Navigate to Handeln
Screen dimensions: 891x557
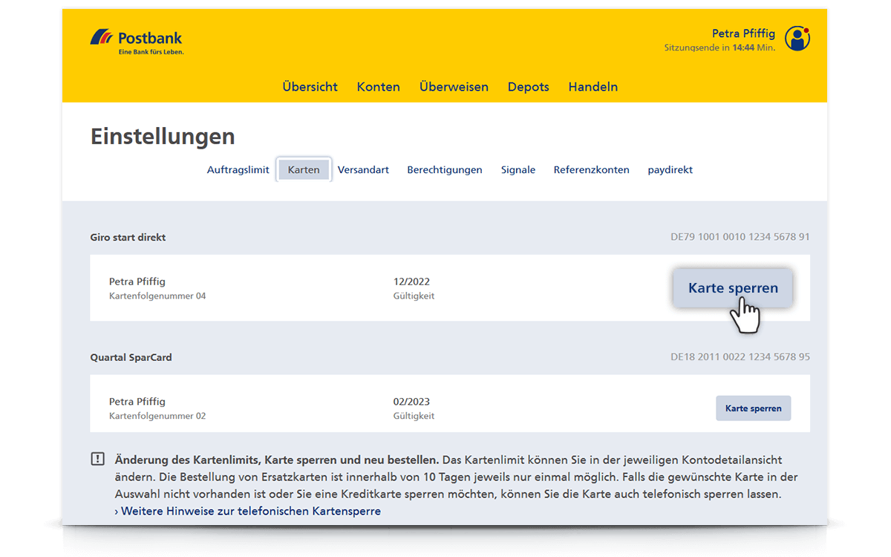[593, 87]
